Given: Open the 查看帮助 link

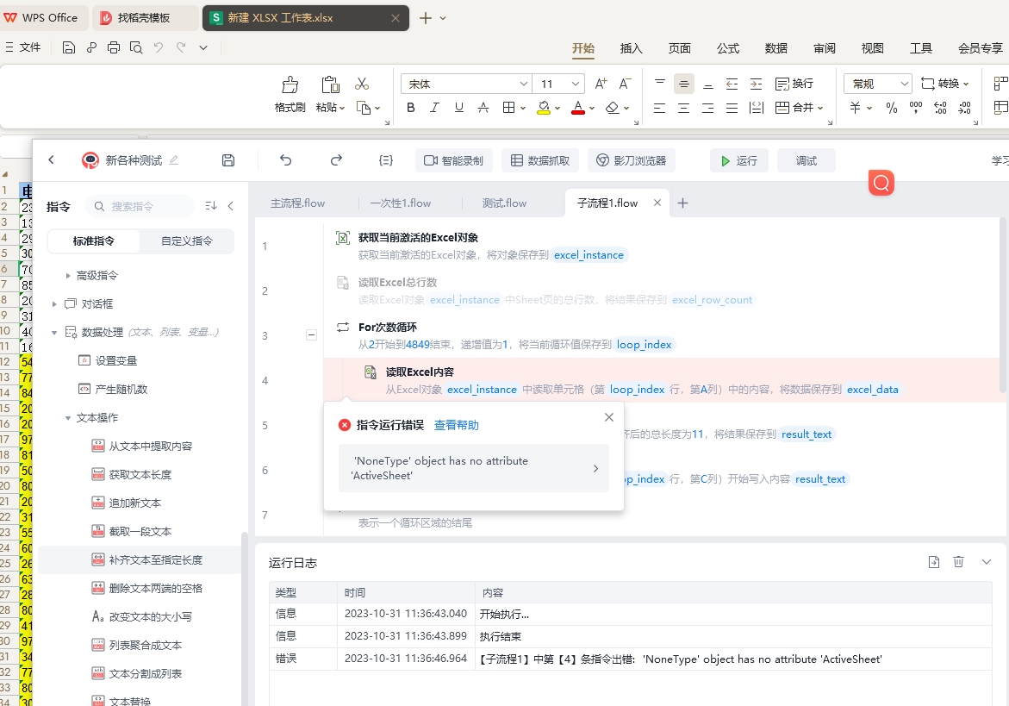Looking at the screenshot, I should [x=456, y=425].
